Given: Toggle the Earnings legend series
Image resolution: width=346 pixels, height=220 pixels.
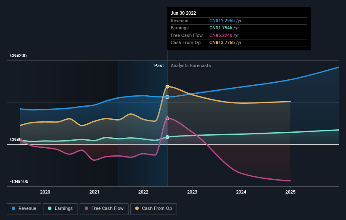Looking at the screenshot, I should pyautogui.click(x=60, y=209).
